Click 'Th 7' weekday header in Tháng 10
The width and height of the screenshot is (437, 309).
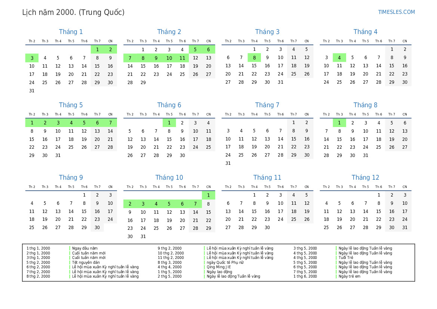[x=196, y=187]
